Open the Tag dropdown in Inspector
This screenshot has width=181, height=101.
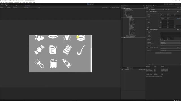(x=157, y=9)
